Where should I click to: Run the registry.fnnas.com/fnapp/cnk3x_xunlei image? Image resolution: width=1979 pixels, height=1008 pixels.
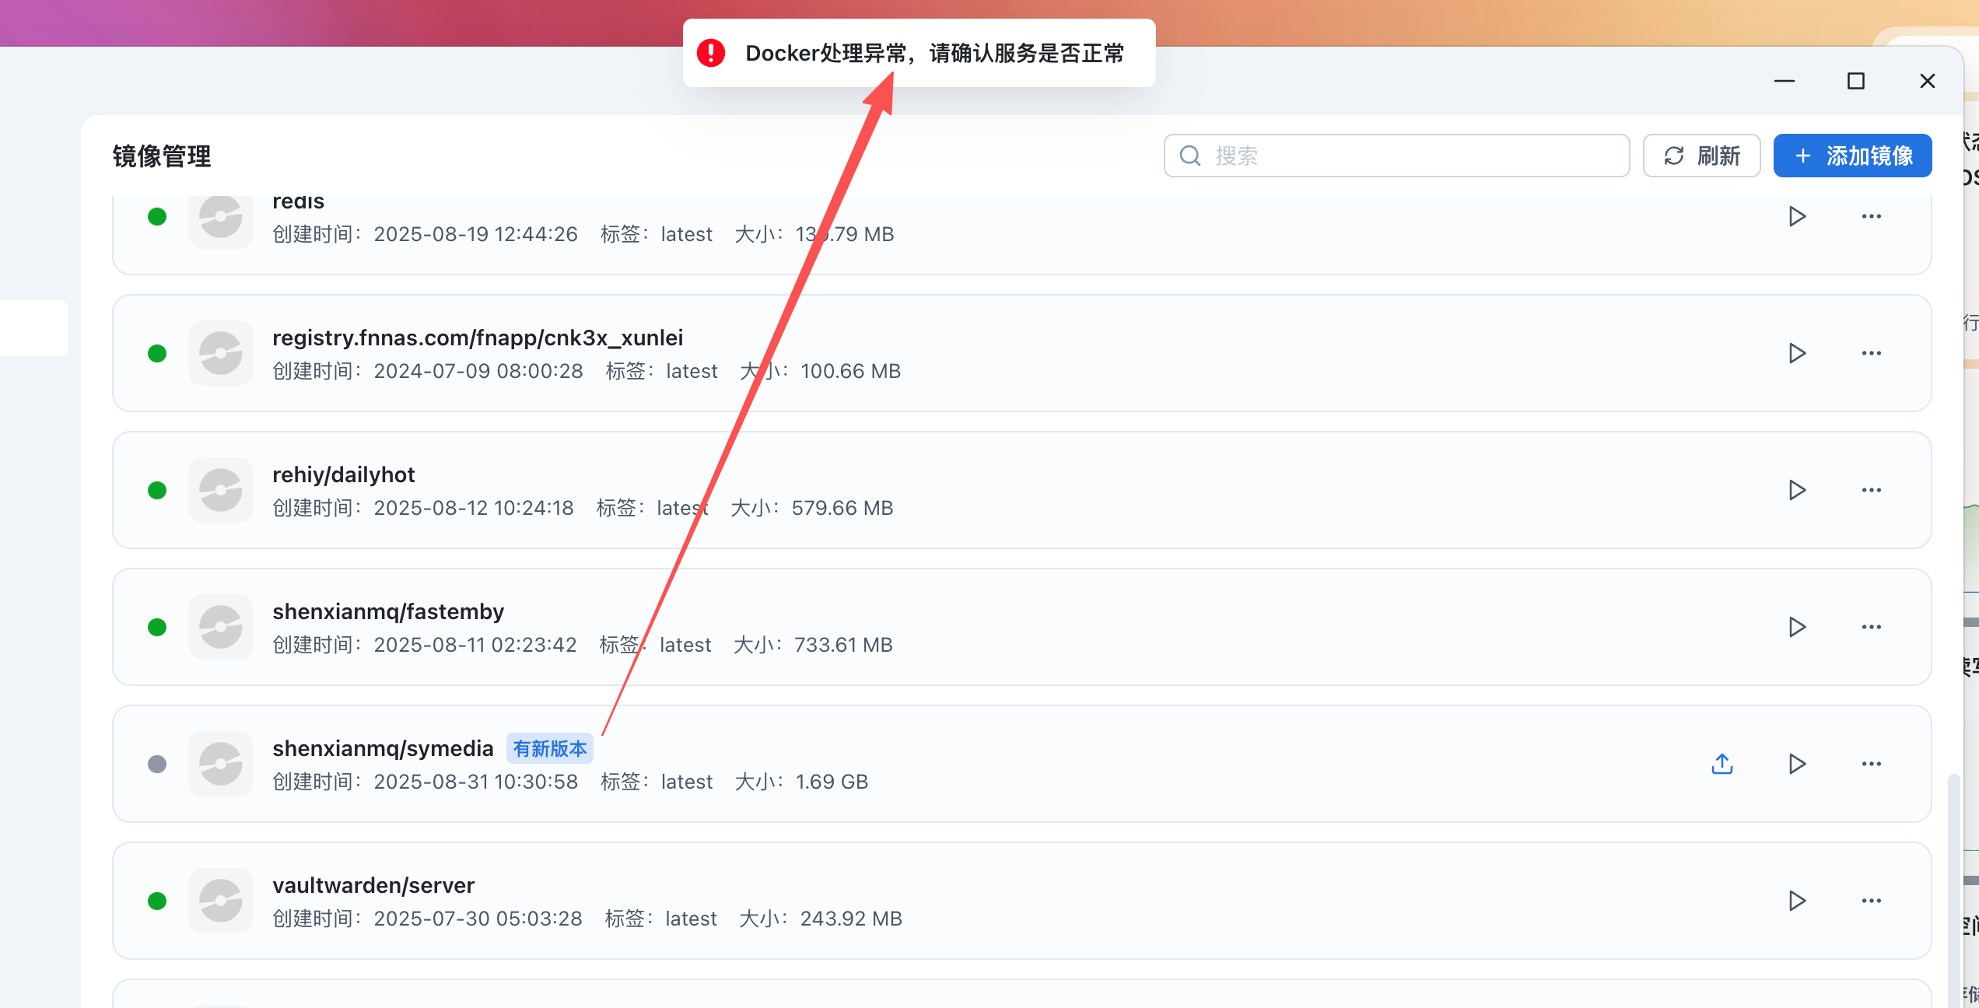coord(1796,353)
